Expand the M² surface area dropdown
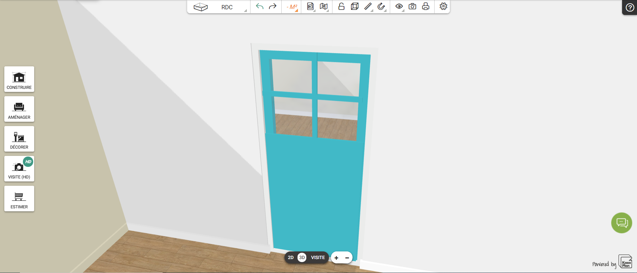This screenshot has height=273, width=637. tap(292, 7)
